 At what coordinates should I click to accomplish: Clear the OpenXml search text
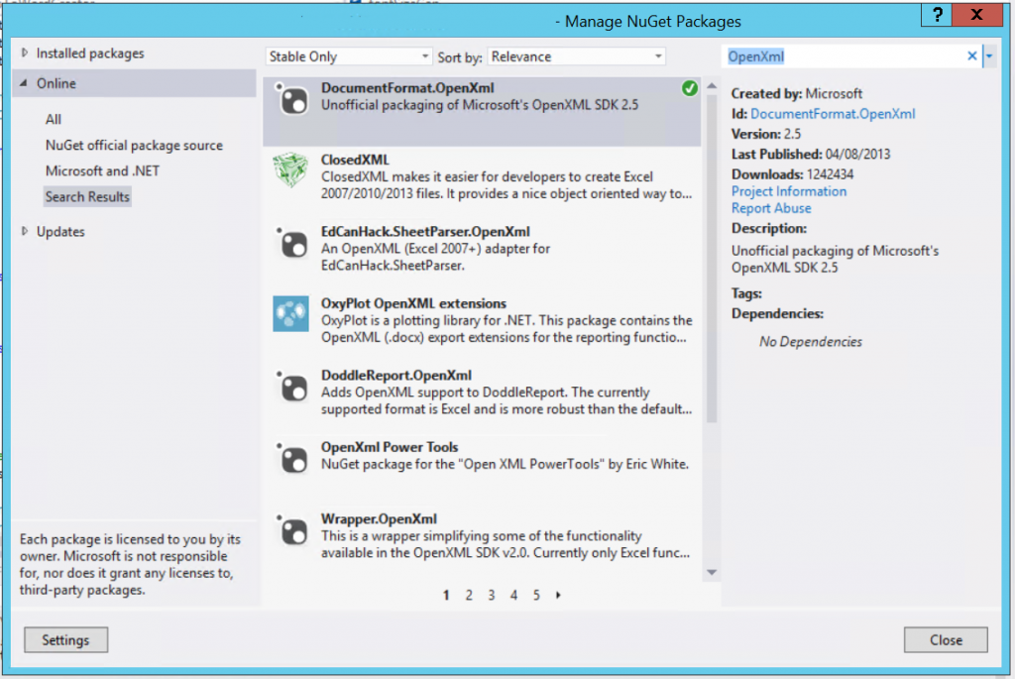(x=971, y=57)
